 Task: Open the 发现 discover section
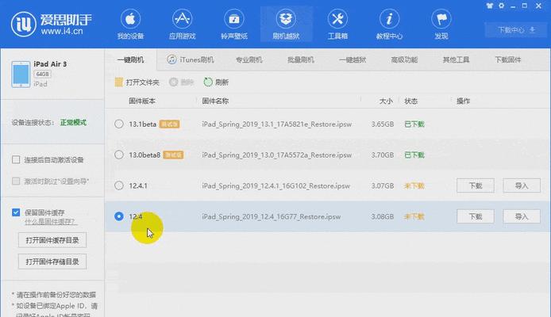pos(441,24)
